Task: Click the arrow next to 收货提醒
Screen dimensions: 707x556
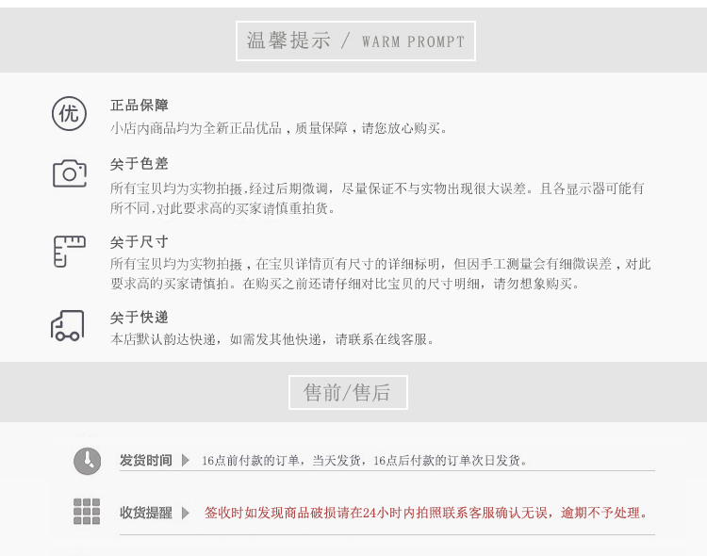Action: 186,513
